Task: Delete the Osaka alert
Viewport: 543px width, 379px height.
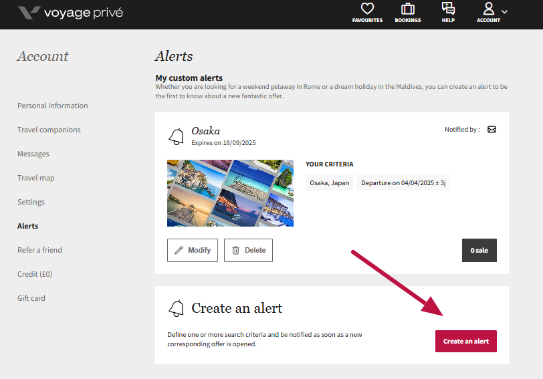Action: (248, 250)
